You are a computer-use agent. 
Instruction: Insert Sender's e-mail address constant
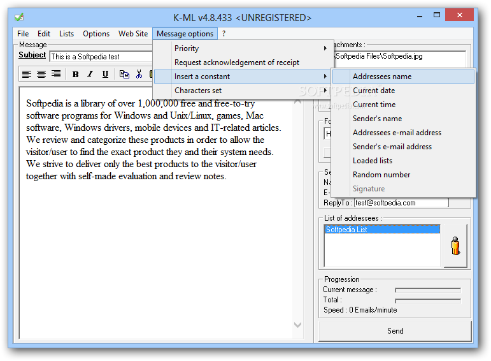(x=403, y=147)
